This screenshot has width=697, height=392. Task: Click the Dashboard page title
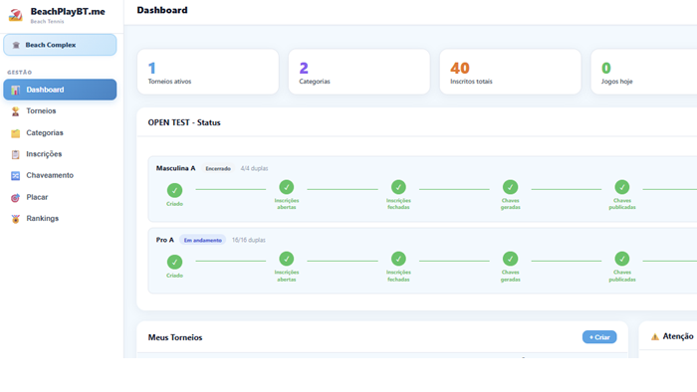pos(162,10)
